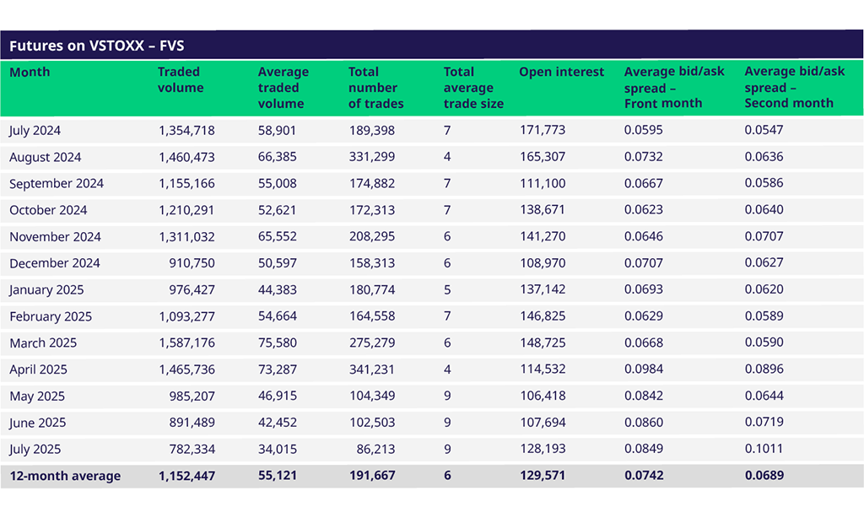Select the July 2025 second month spread 0.1011

click(764, 450)
